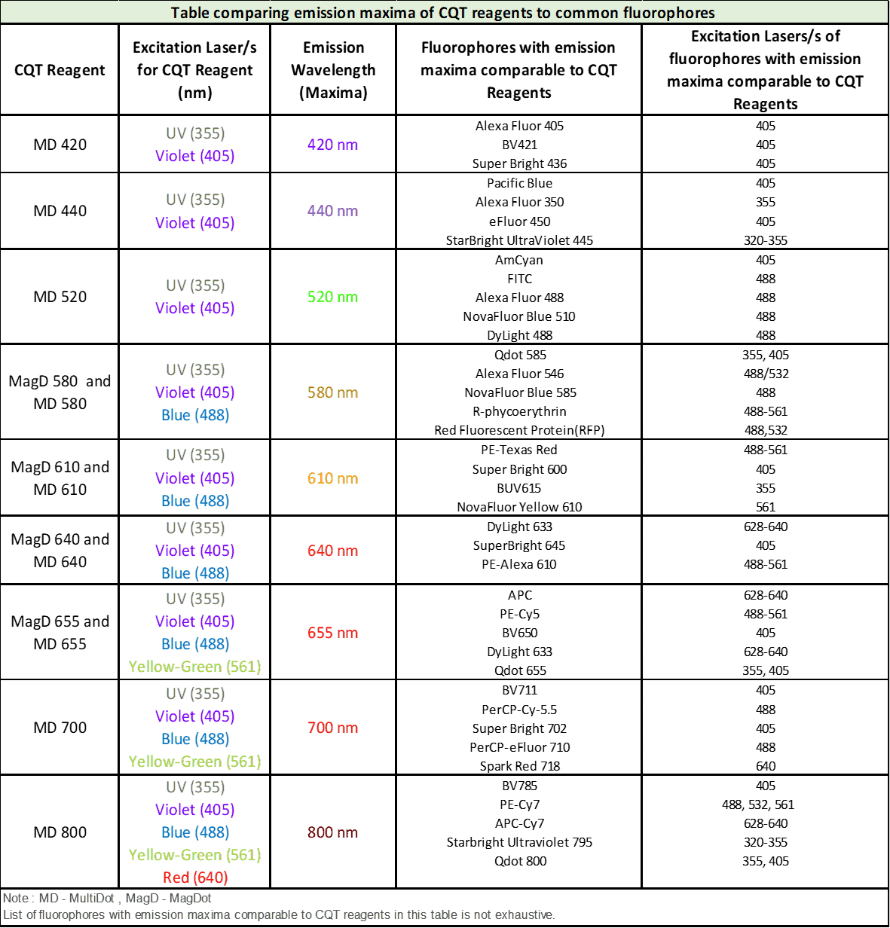Click the 'AmCyan' fluorophore entry
Image resolution: width=890 pixels, height=928 pixels.
click(x=519, y=260)
